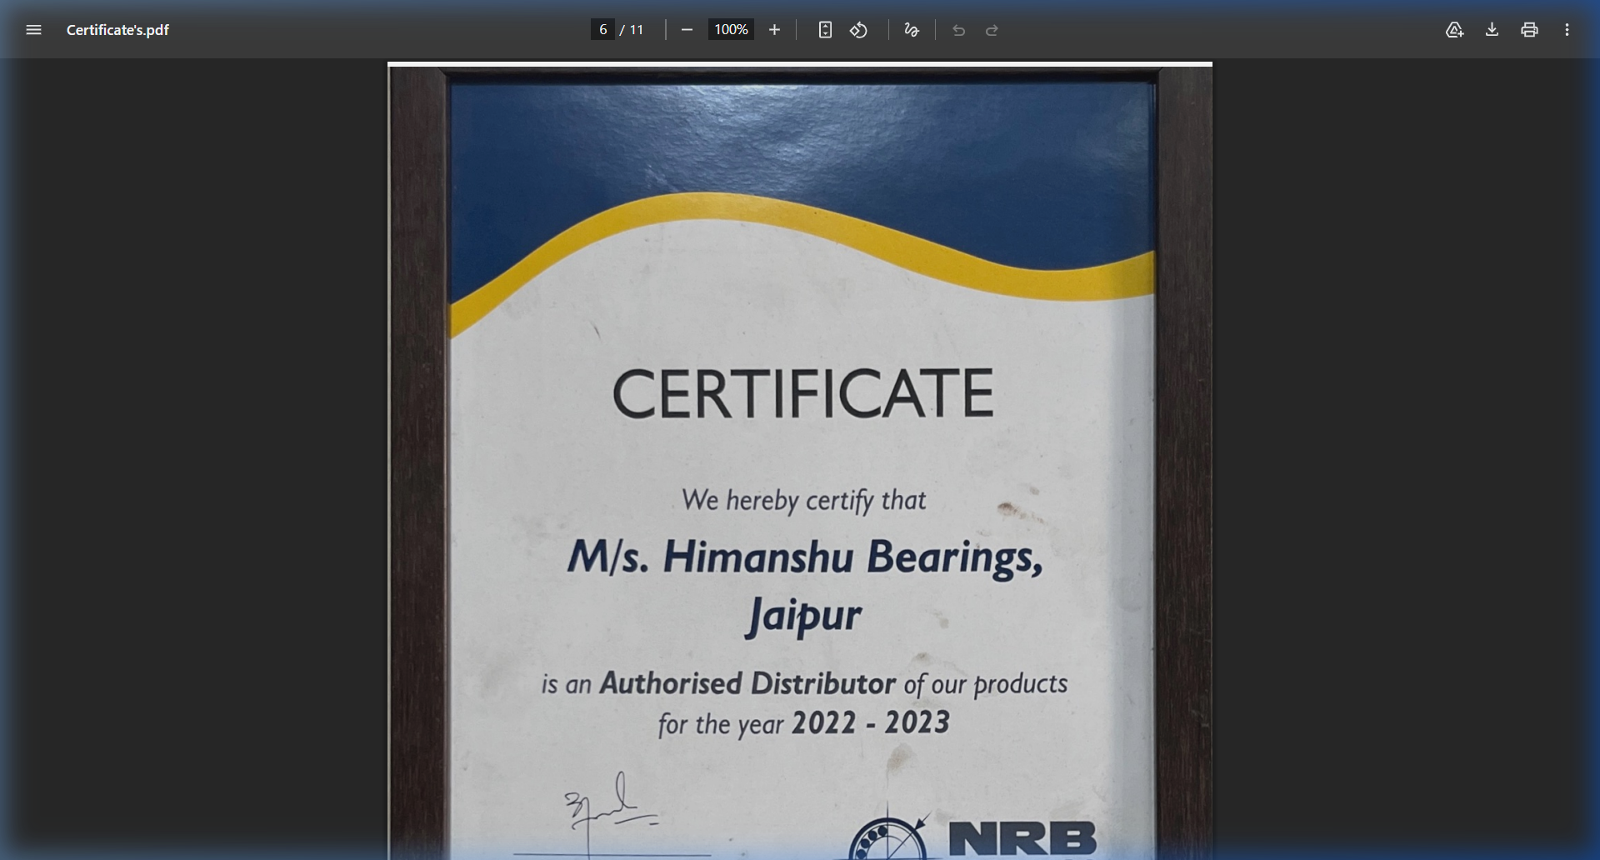
Task: Zoom in with the plus icon
Action: click(x=774, y=30)
